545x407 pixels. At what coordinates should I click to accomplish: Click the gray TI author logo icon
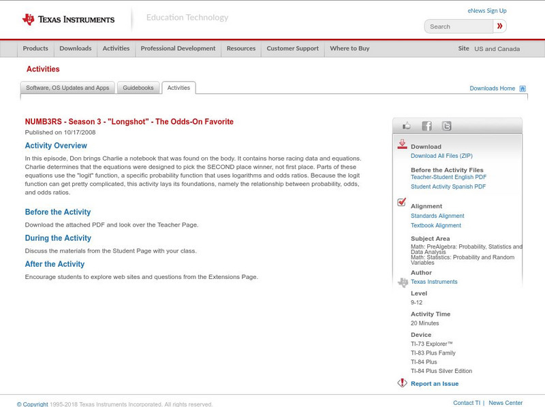click(x=403, y=282)
